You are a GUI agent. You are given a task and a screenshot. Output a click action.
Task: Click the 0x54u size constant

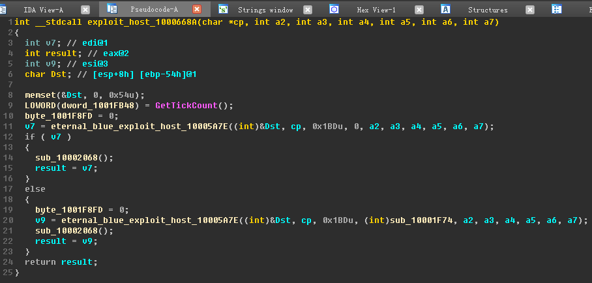tap(121, 95)
